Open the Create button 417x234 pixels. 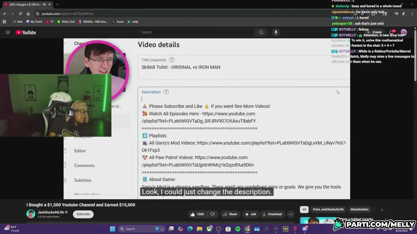point(374,32)
